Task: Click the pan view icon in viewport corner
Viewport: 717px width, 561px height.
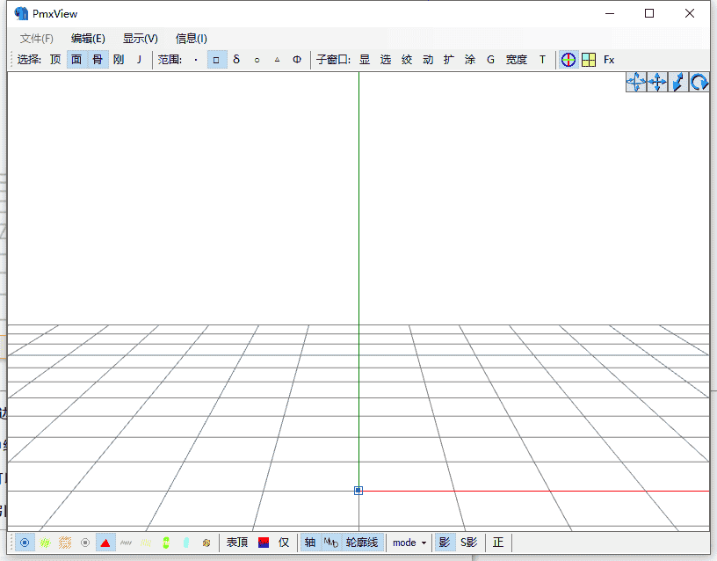Action: [657, 82]
